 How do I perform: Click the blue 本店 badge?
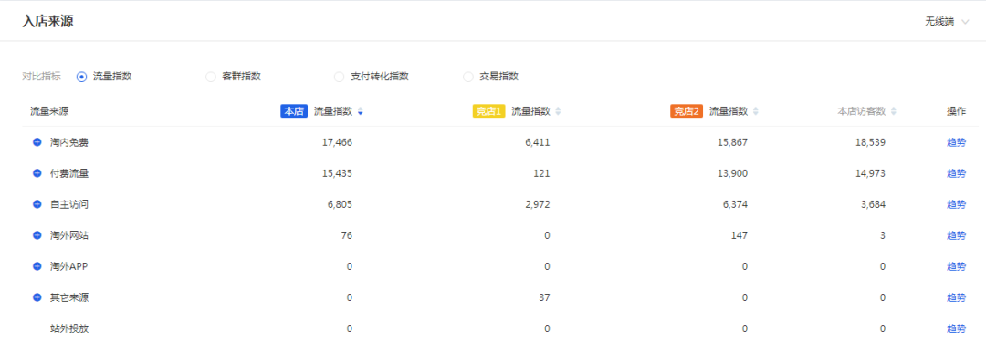tap(294, 111)
